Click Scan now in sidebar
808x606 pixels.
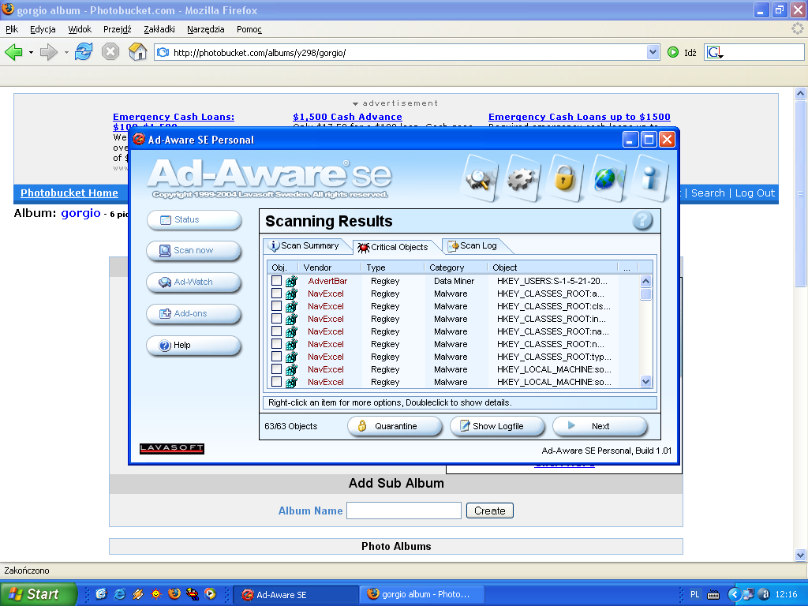(x=194, y=250)
